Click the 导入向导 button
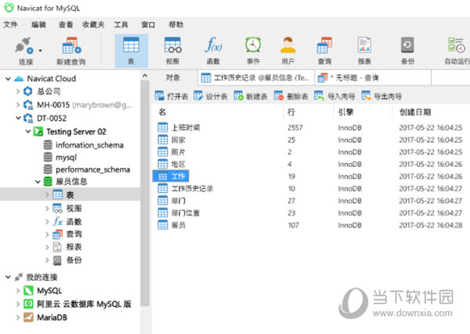470x334 pixels. tap(334, 96)
